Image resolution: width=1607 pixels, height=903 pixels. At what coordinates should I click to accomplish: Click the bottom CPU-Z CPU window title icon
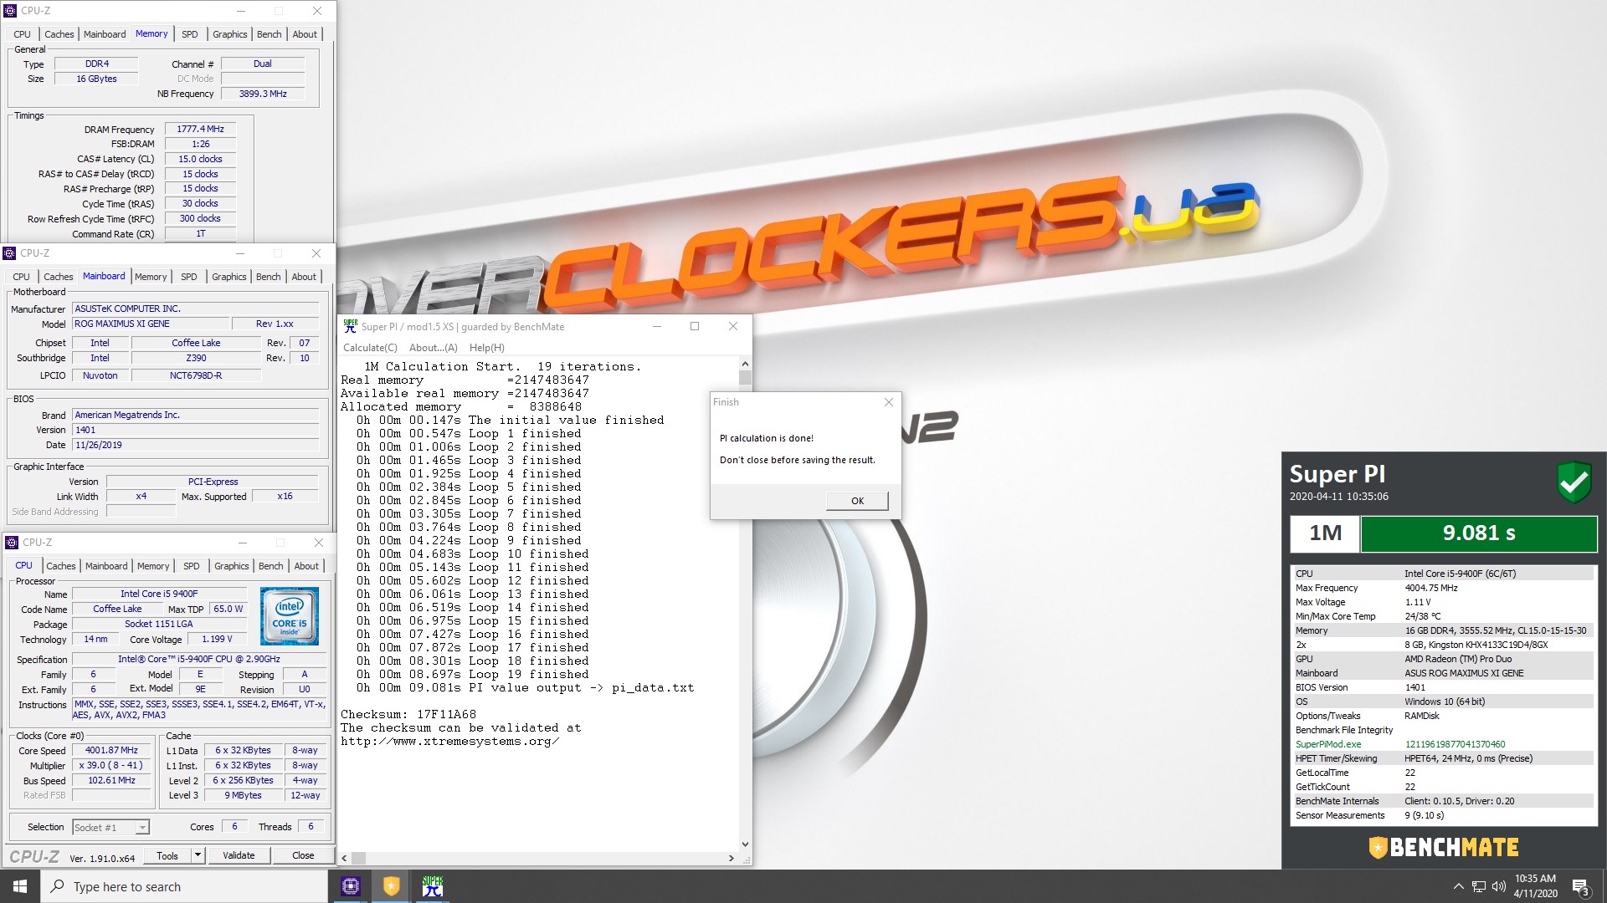[x=12, y=543]
